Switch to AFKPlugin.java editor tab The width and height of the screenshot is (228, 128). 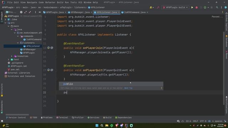click(55, 12)
